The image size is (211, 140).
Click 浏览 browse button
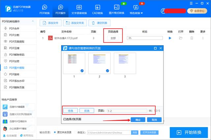coord(135,133)
